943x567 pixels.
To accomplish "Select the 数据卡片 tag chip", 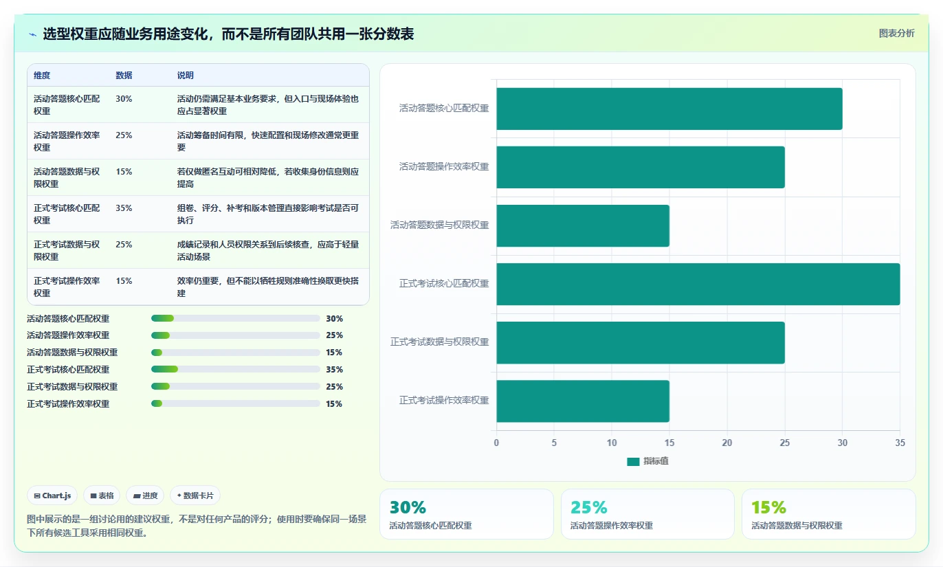I will point(195,496).
